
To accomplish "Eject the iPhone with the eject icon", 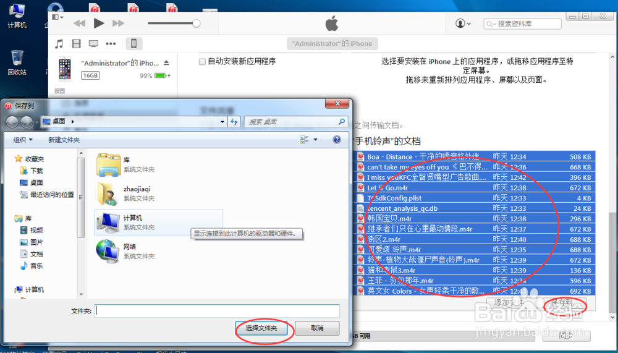I will tap(166, 63).
